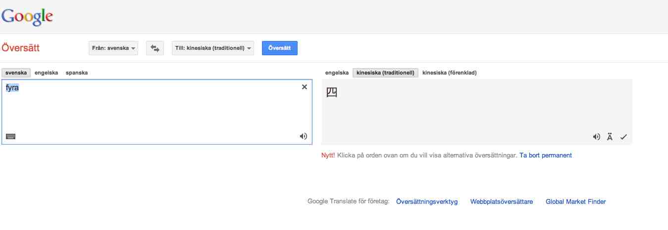Listen to the Swedish source text

point(304,136)
